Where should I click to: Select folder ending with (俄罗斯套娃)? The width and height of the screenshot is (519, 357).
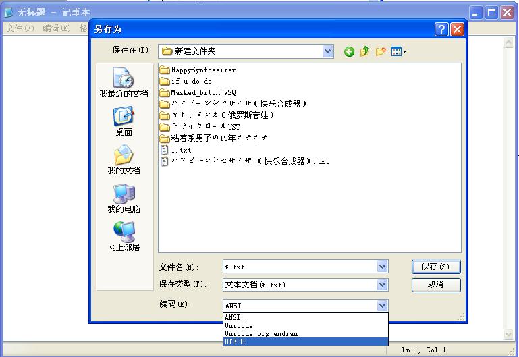click(217, 115)
